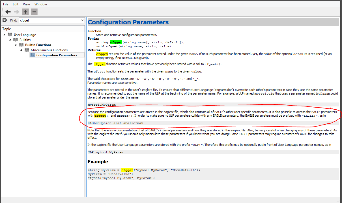The height and width of the screenshot is (203, 342).
Task: Open the View menu
Action: 26,4
